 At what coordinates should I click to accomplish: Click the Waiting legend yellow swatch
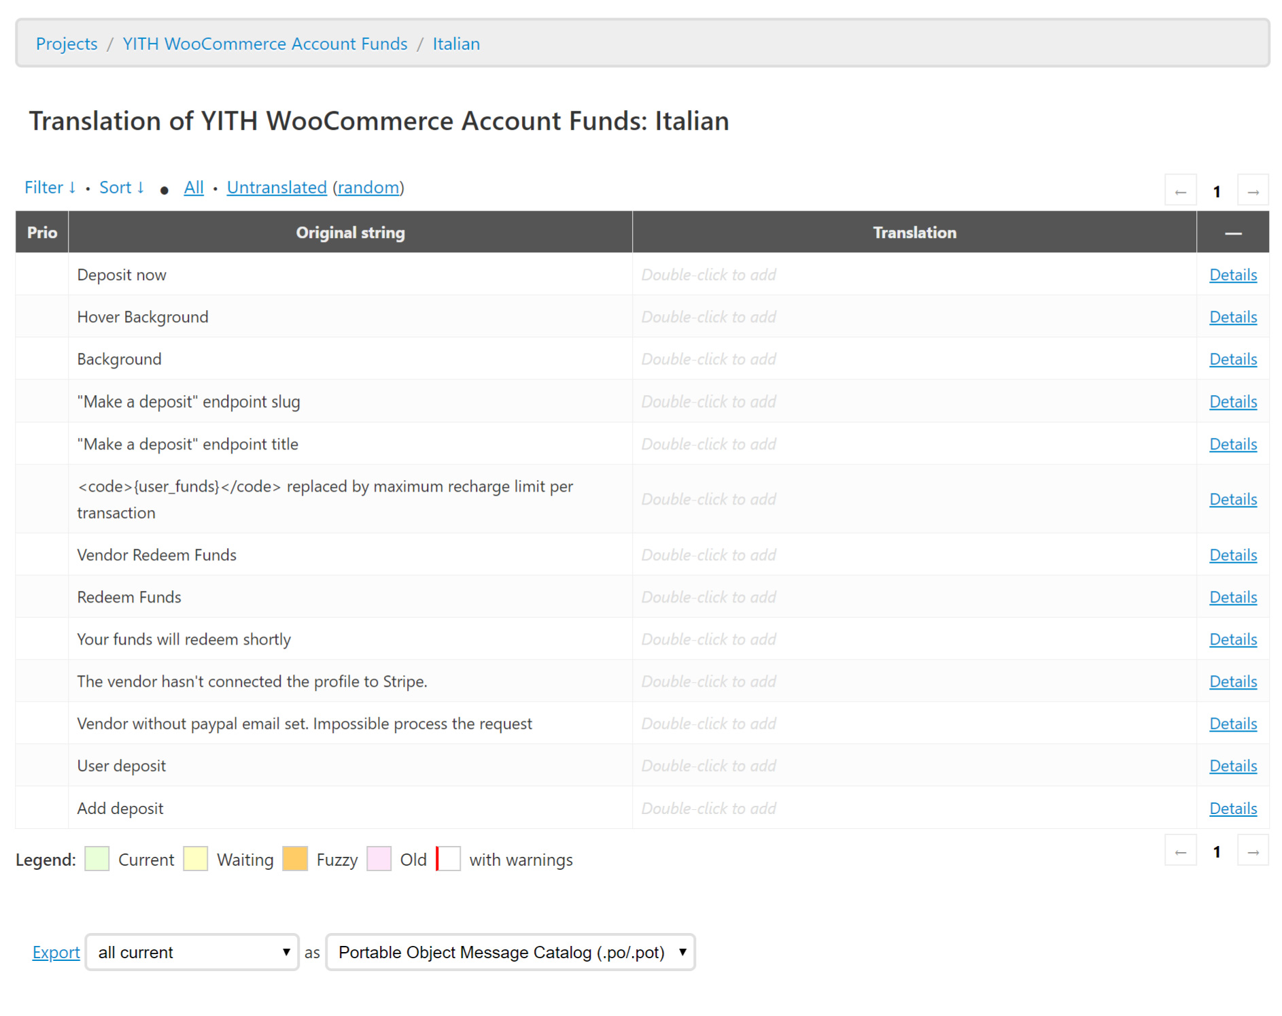point(196,859)
